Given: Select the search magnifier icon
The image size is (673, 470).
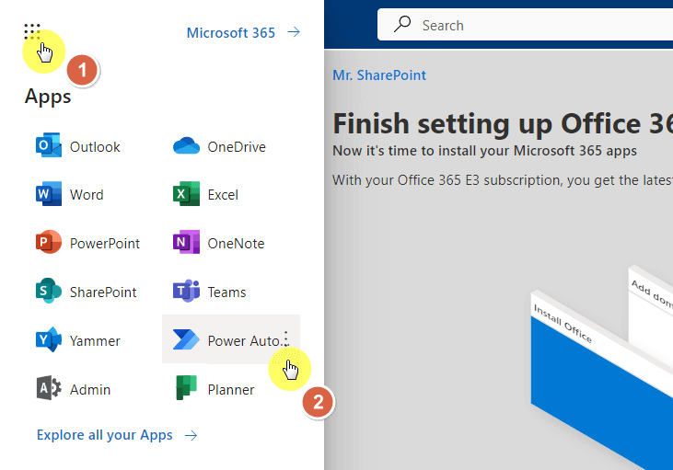Looking at the screenshot, I should 402,25.
